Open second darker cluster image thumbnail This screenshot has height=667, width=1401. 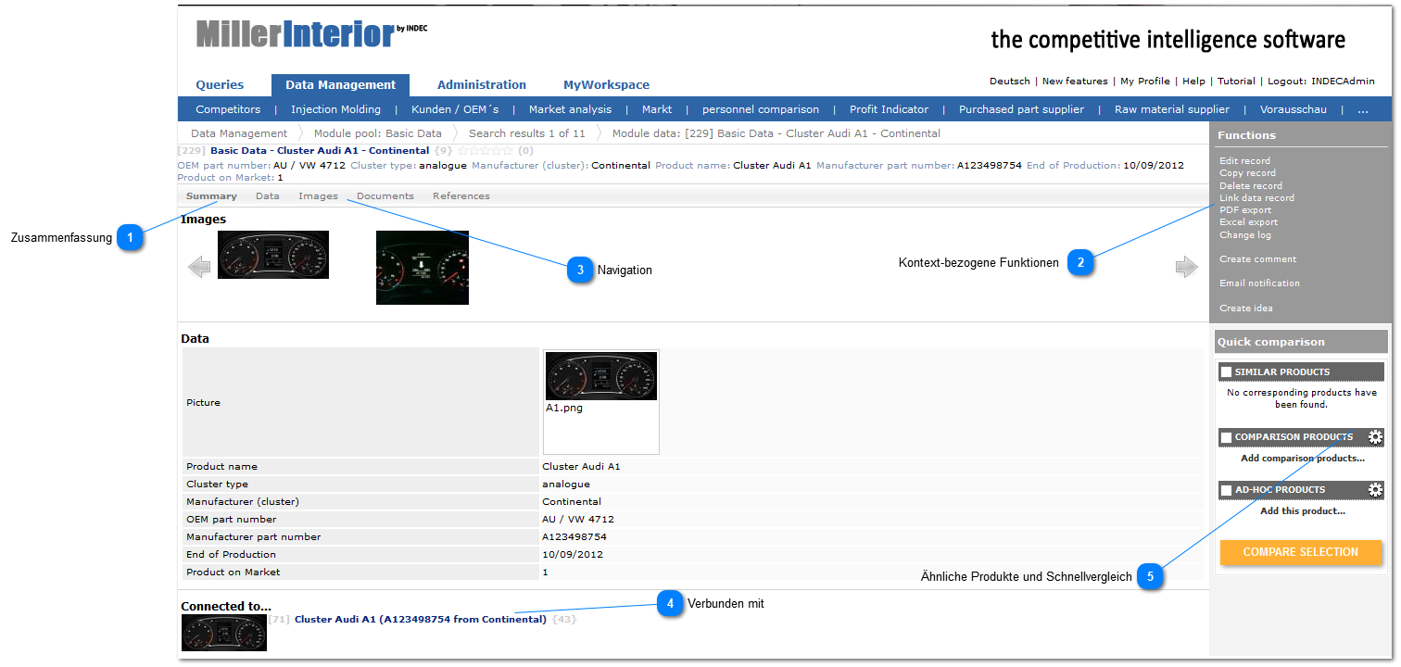423,268
